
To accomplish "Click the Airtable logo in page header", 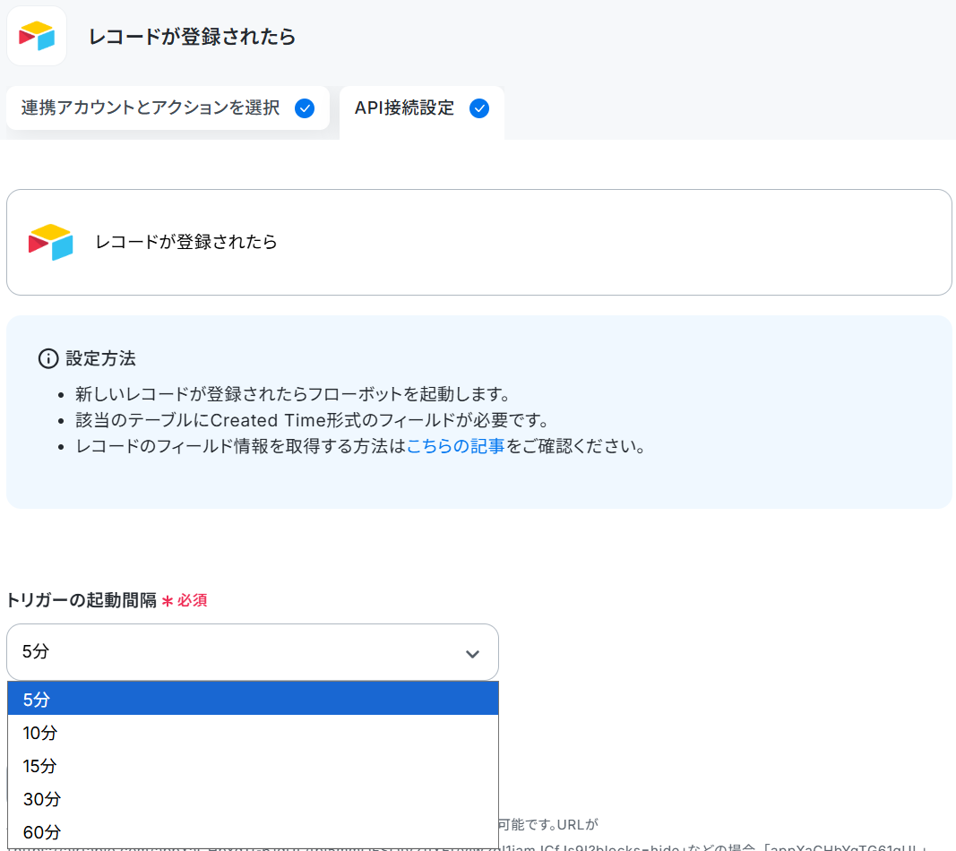I will (x=37, y=36).
